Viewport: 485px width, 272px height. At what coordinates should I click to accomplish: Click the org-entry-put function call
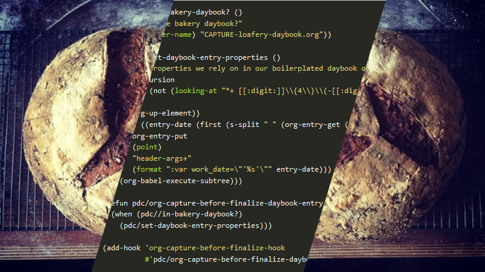159,136
